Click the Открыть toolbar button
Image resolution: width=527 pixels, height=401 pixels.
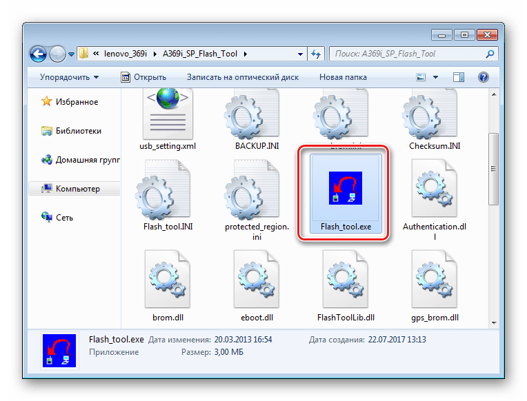point(143,77)
